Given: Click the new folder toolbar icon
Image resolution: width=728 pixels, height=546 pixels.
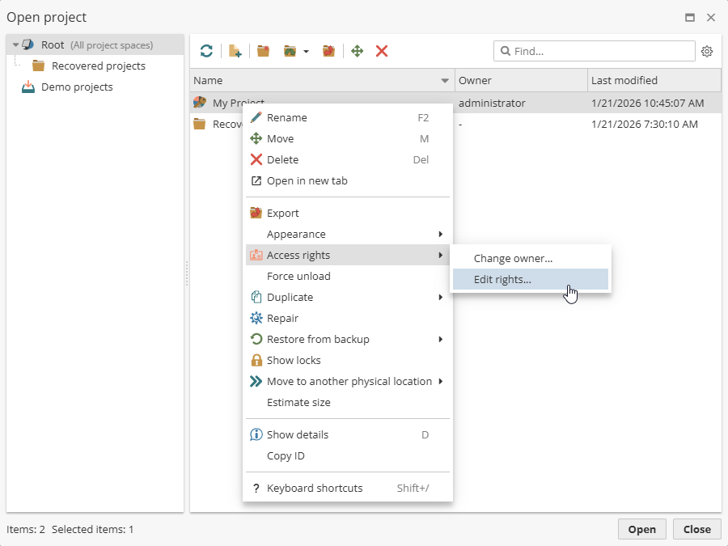Looking at the screenshot, I should (x=263, y=51).
